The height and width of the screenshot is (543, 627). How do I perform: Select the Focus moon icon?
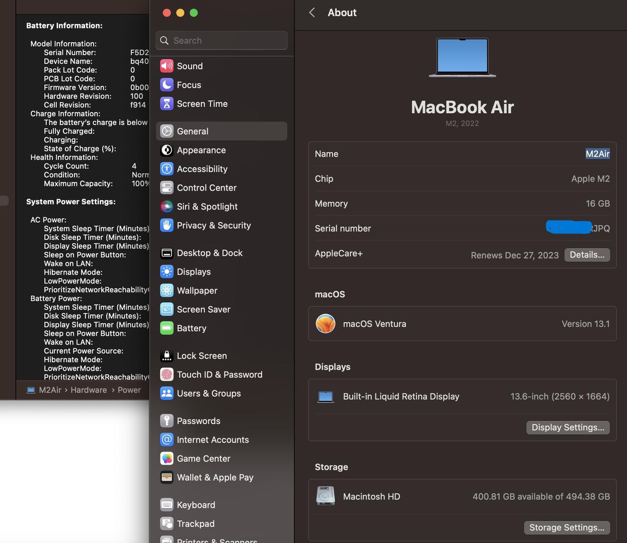tap(167, 85)
